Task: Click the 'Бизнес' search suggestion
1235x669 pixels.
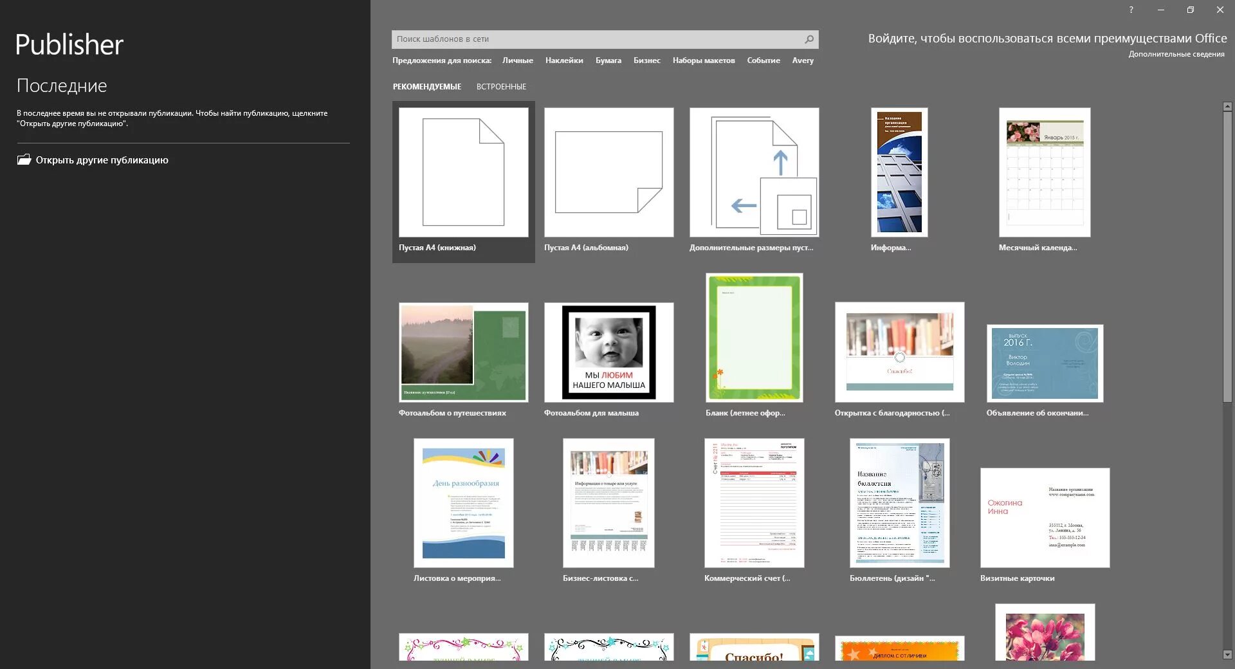Action: click(647, 60)
